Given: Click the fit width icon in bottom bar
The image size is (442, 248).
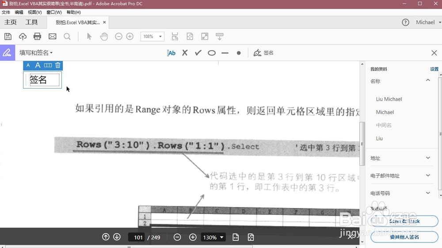Looking at the screenshot, I should pyautogui.click(x=236, y=237).
